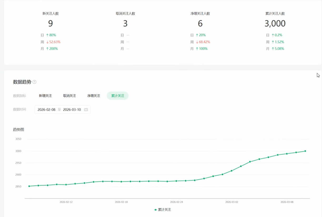Click the red down arrow beside 68.42%
The height and width of the screenshot is (217, 322).
(x=197, y=42)
